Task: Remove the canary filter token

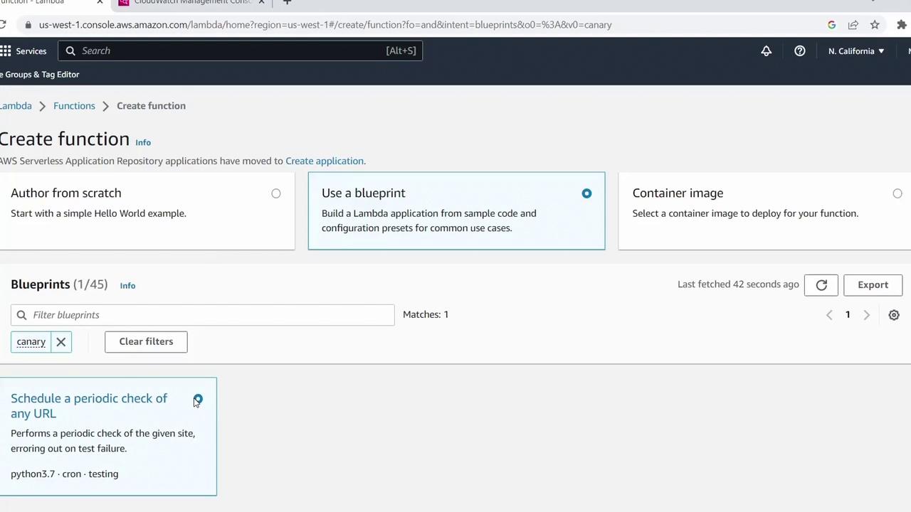Action: (61, 342)
